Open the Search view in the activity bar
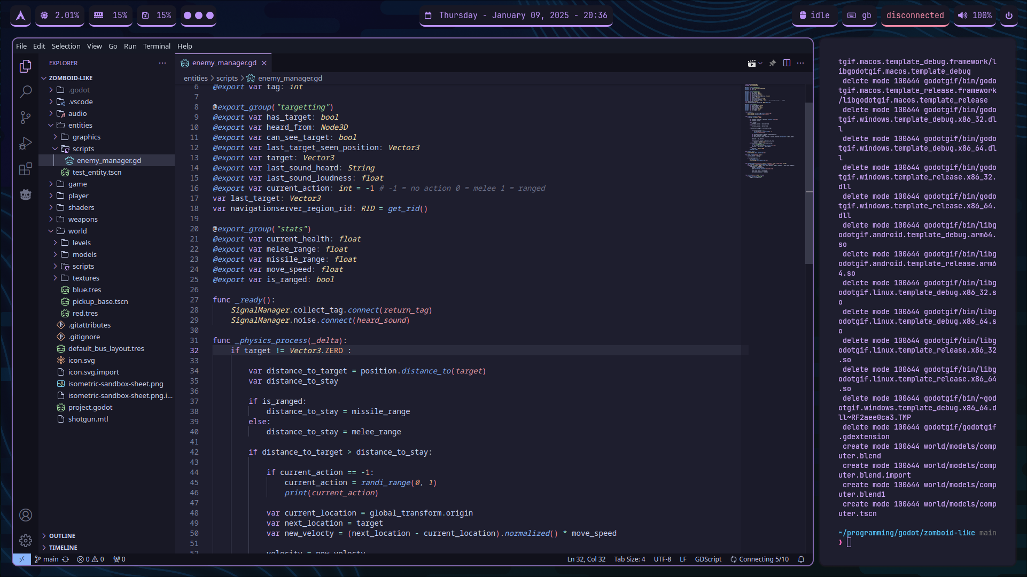The image size is (1027, 577). pyautogui.click(x=26, y=92)
